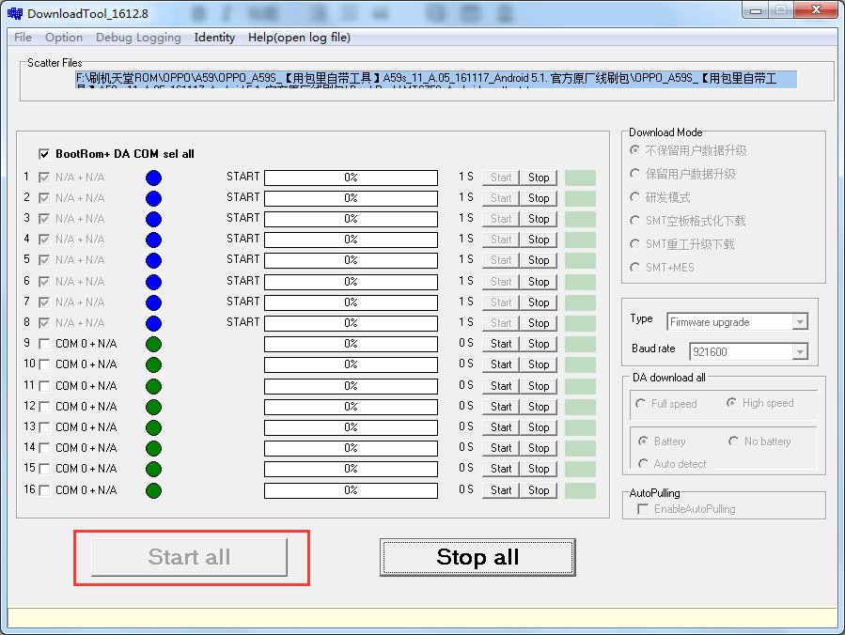Click the green status box for row 10
The image size is (845, 635).
click(x=580, y=364)
